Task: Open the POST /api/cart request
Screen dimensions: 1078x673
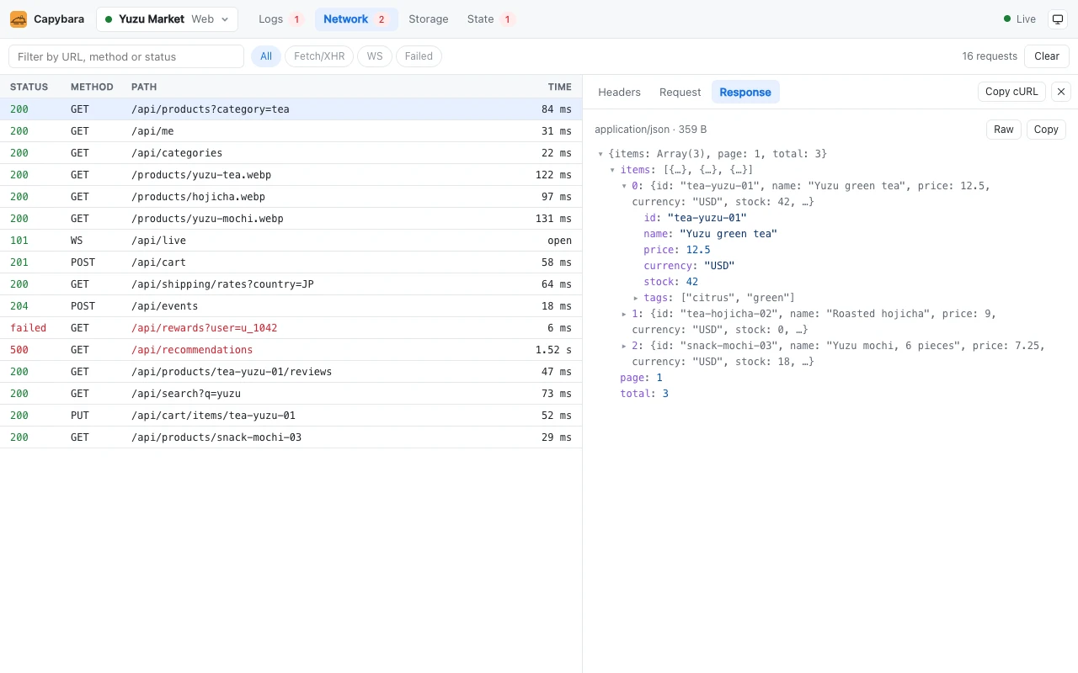Action: click(x=291, y=262)
